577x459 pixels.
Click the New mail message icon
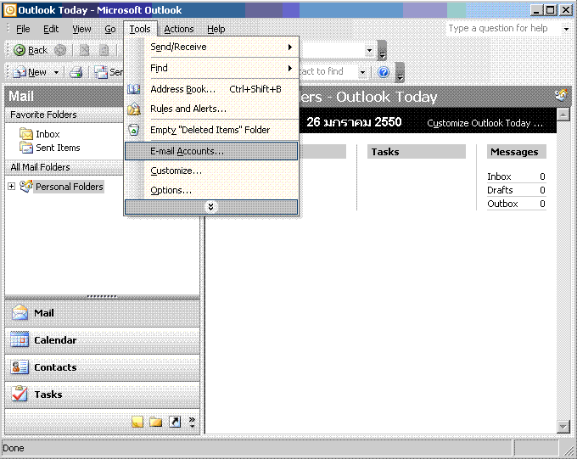(x=20, y=72)
